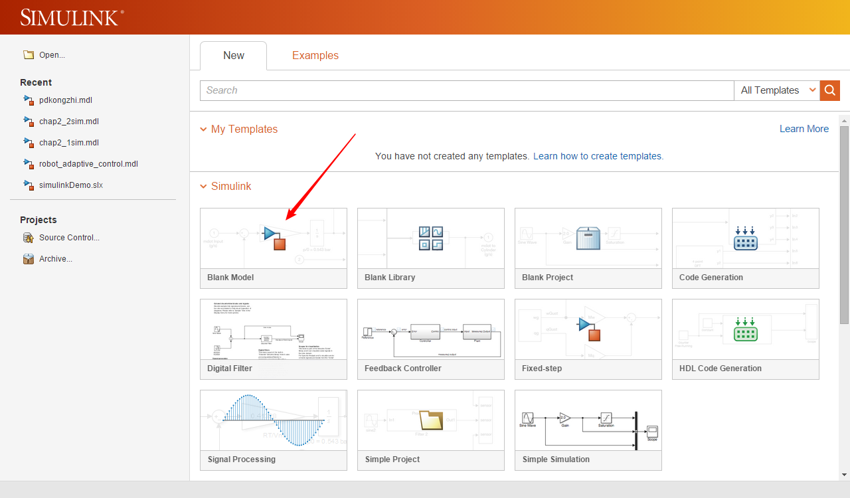Viewport: 850px width, 498px height.
Task: Click the Open... link in sidebar
Action: tap(52, 55)
